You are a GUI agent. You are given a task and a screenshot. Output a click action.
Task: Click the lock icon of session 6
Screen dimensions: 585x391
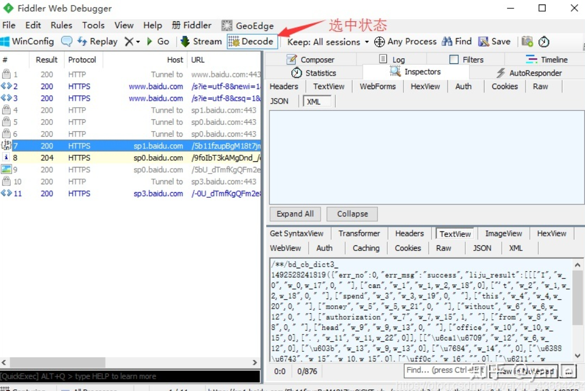[x=6, y=133]
